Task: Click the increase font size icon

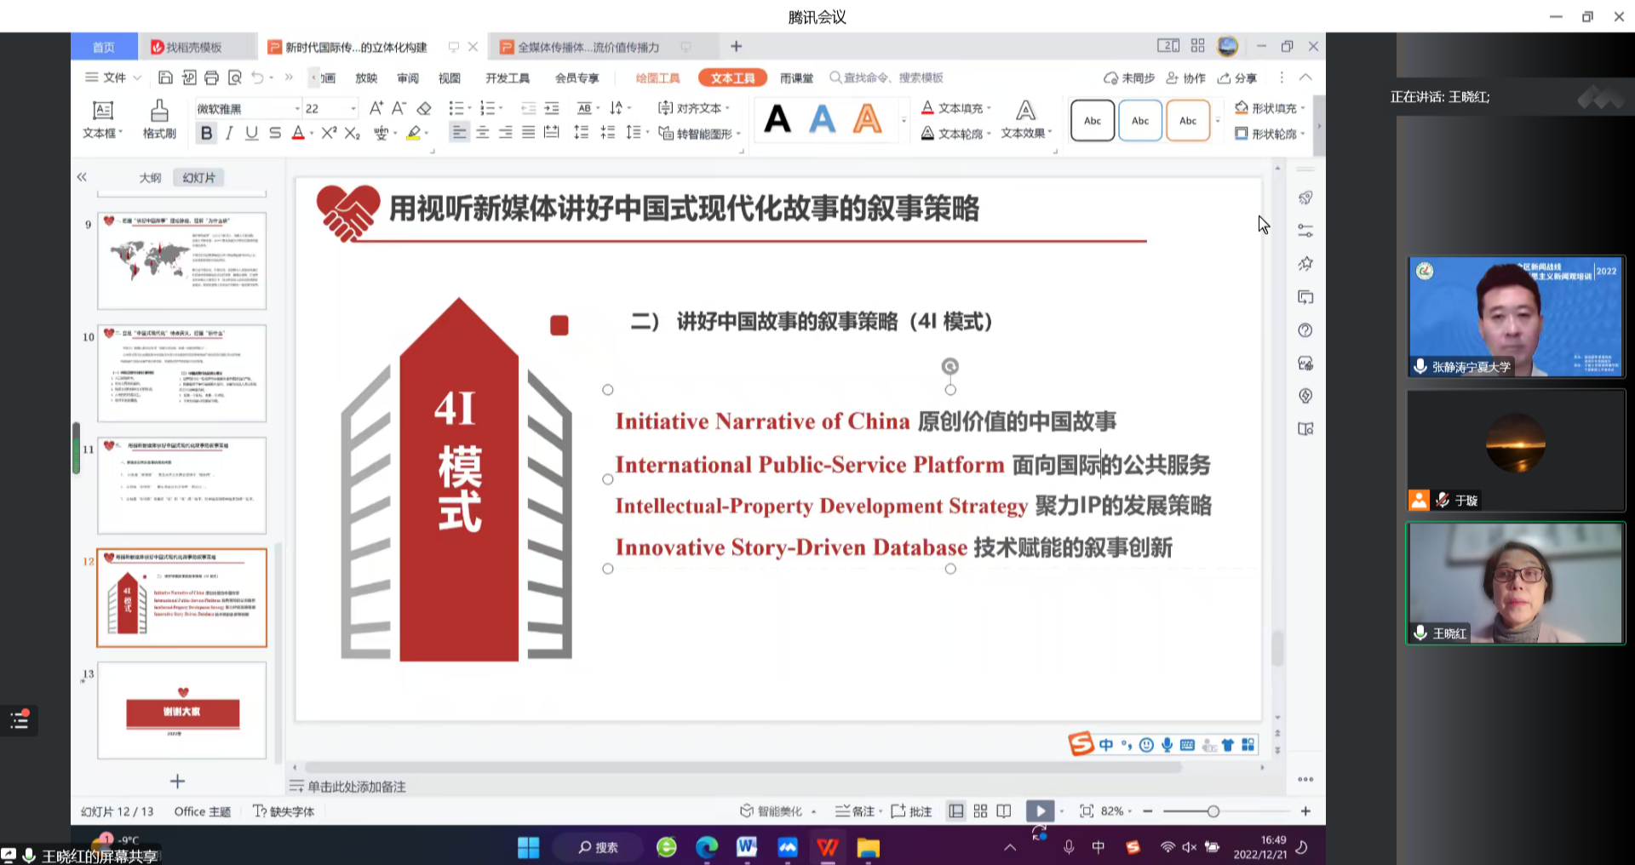Action: pyautogui.click(x=376, y=108)
